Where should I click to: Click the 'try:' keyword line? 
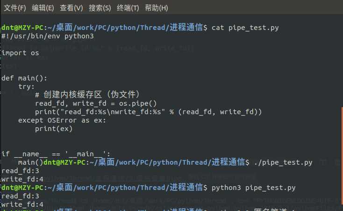click(x=27, y=87)
